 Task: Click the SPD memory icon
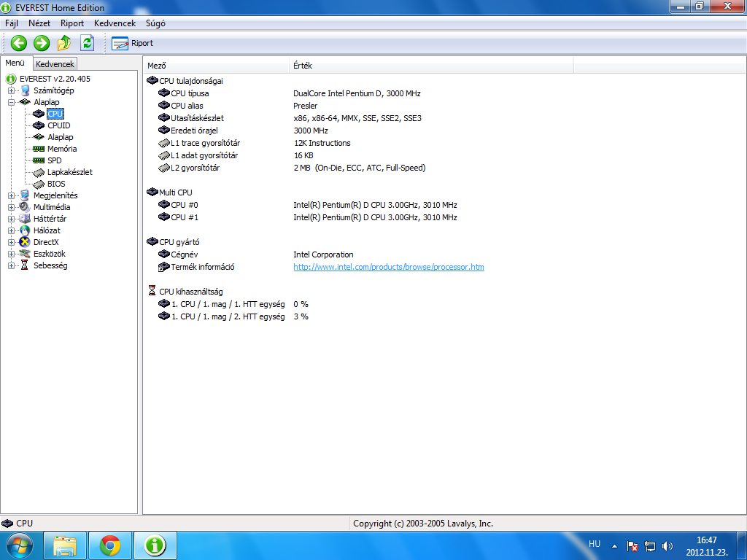click(x=39, y=160)
